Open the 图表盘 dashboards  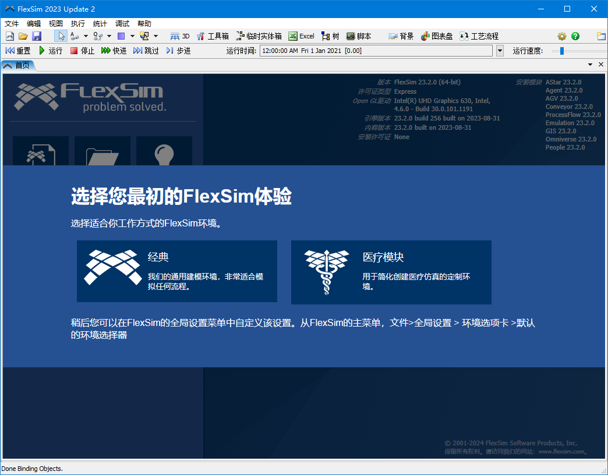pyautogui.click(x=437, y=37)
